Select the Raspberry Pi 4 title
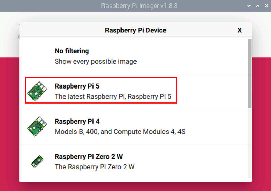Image resolution: width=271 pixels, height=191 pixels. [77, 121]
